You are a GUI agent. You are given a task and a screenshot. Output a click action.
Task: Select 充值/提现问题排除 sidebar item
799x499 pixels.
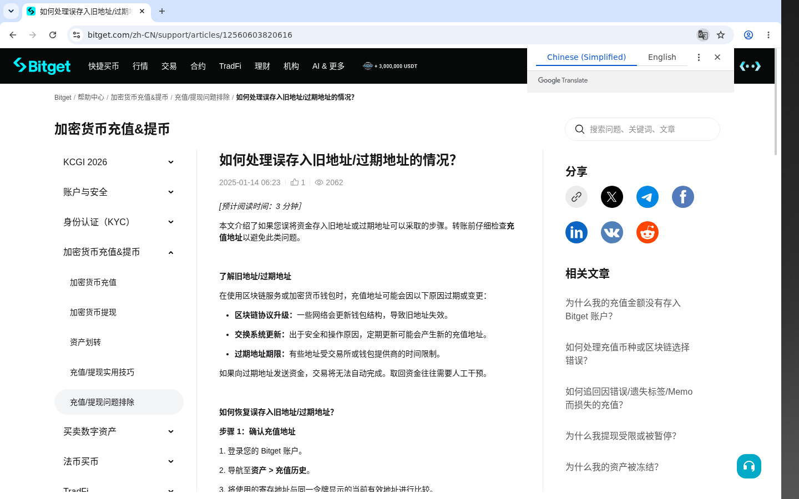coord(119,402)
